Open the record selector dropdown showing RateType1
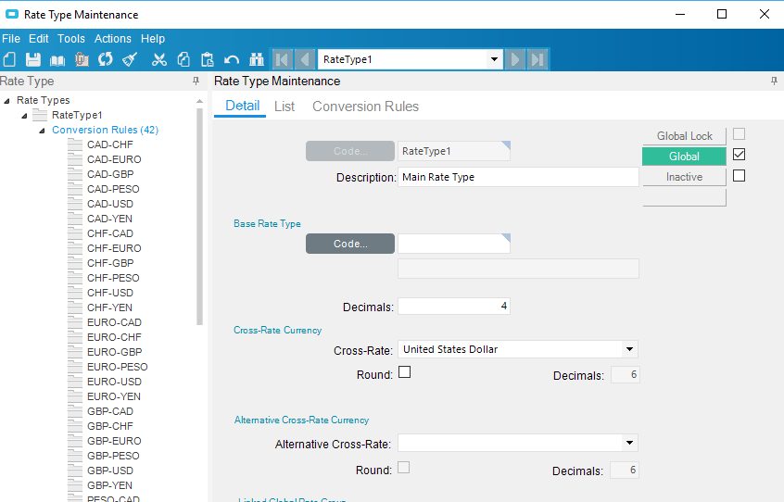 [494, 59]
